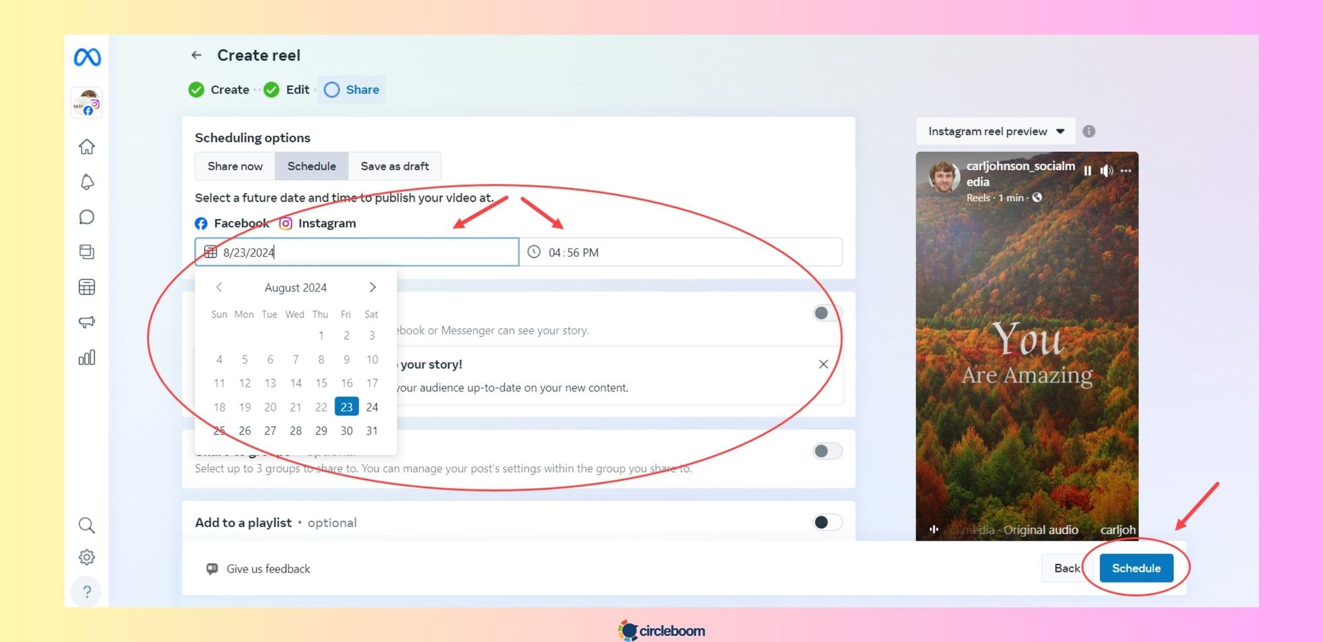Go to the Share step
This screenshot has width=1323, height=642.
point(352,90)
